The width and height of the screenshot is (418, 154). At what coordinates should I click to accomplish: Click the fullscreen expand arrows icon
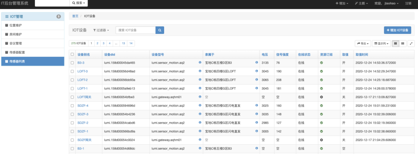(411, 43)
